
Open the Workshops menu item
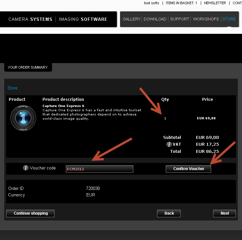click(206, 19)
